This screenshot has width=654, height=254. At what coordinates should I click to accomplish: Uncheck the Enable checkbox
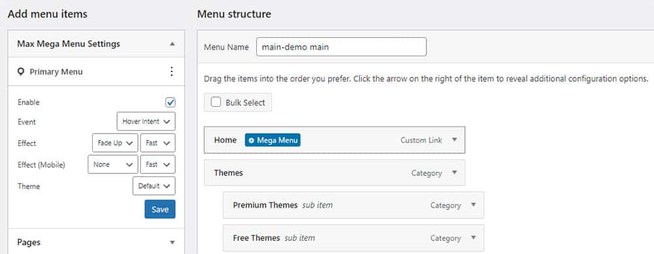[170, 102]
